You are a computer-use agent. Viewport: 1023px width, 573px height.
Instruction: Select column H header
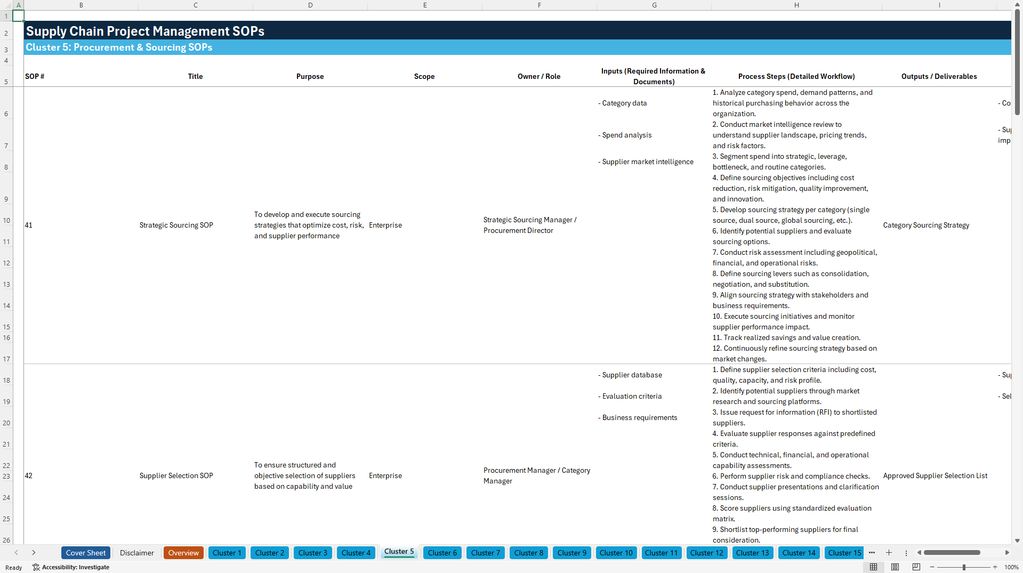796,5
